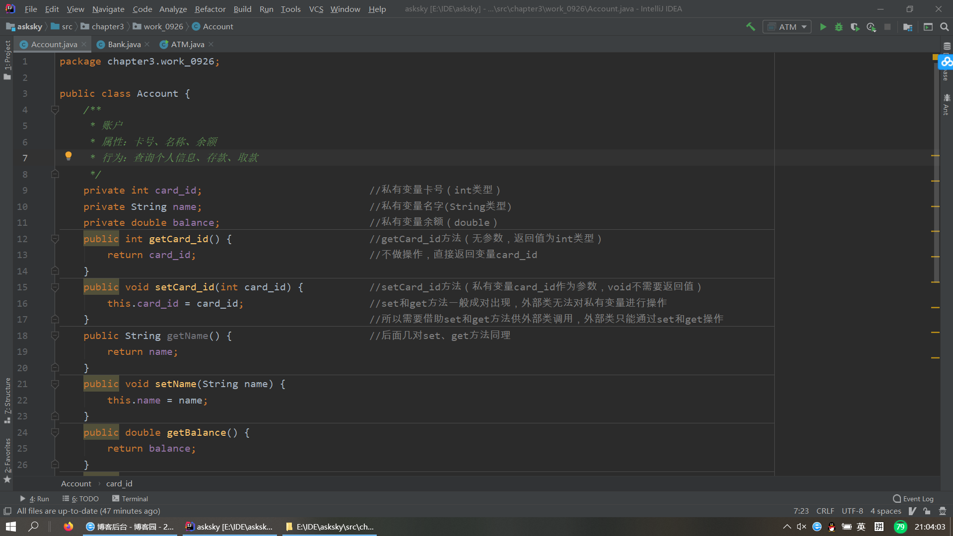
Task: Change the UTF-8 file encoding
Action: click(x=852, y=511)
